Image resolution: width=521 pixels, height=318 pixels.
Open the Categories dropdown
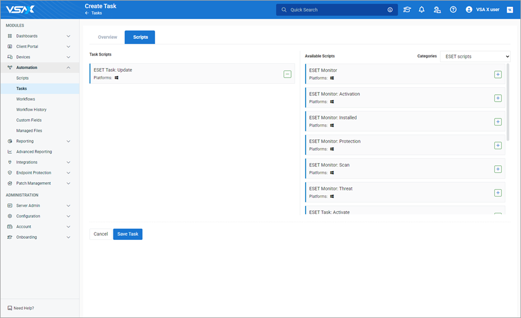475,57
